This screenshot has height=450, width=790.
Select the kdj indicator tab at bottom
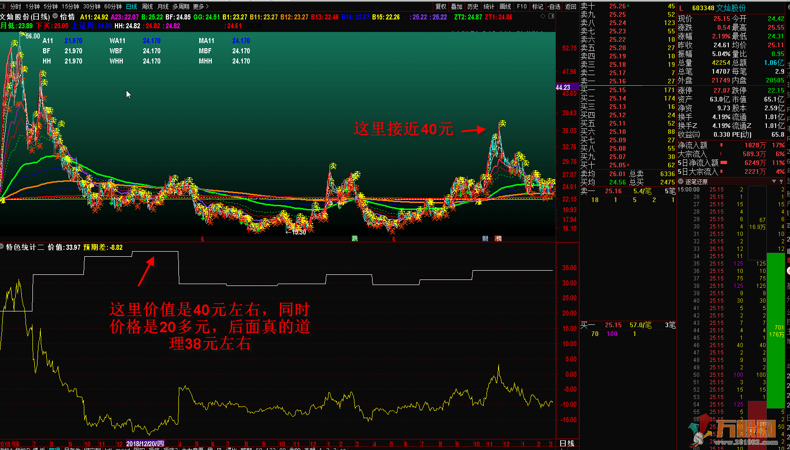click(108, 450)
